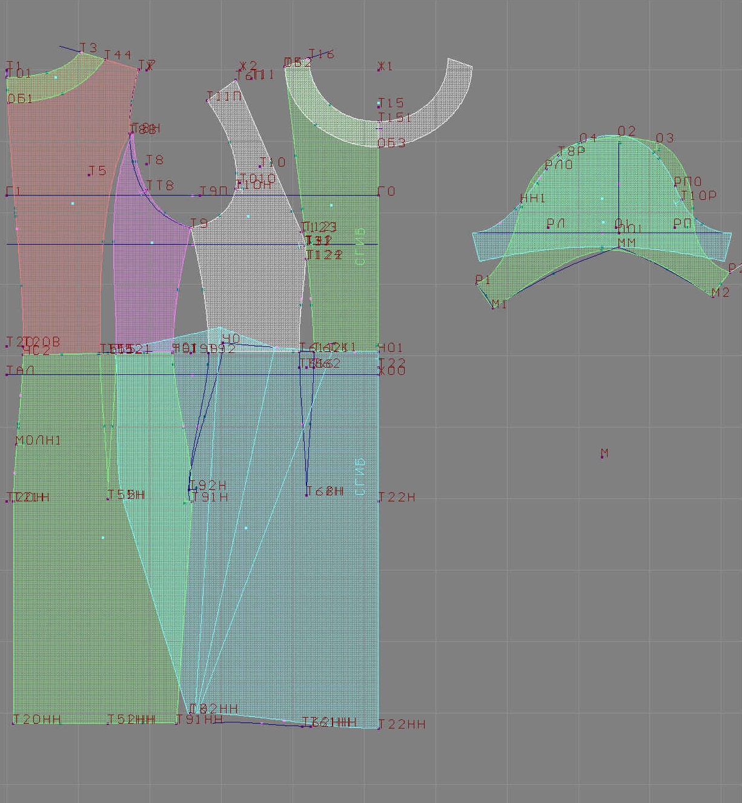Select point T44 on the shoulder line
The height and width of the screenshot is (803, 742).
[x=105, y=60]
